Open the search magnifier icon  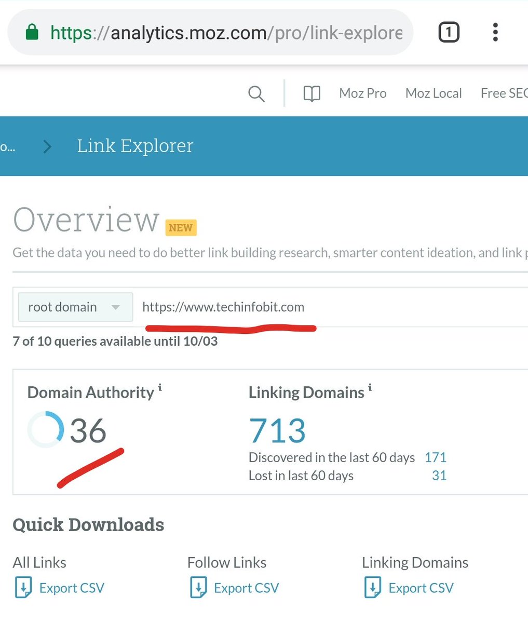coord(256,94)
